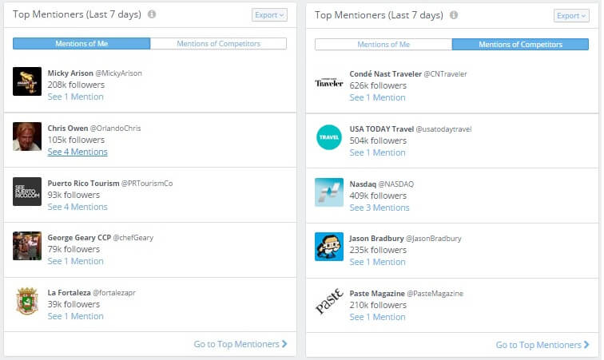Image resolution: width=604 pixels, height=360 pixels.
Task: Open George Geary CCP avatar
Action: [27, 246]
